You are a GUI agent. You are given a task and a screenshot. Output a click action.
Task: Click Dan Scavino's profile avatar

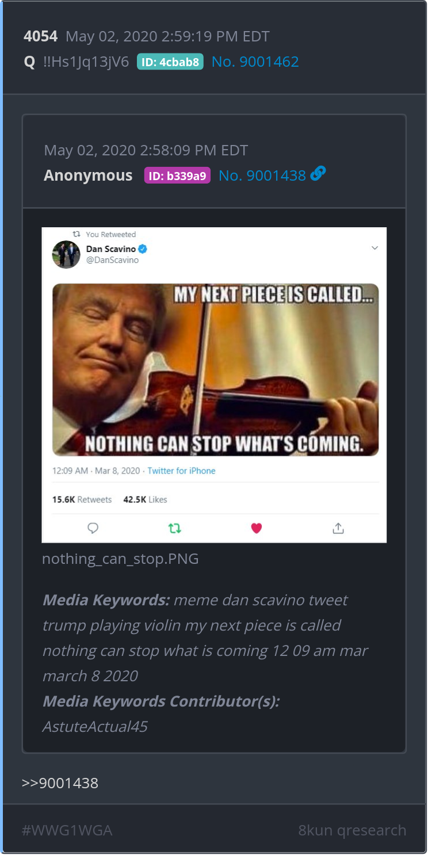[66, 254]
